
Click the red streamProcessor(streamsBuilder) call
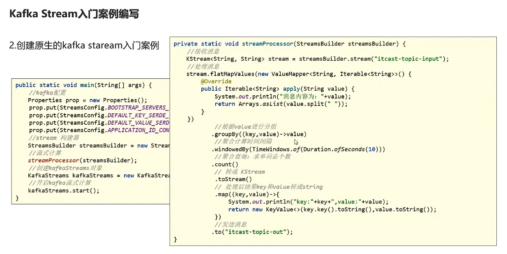coord(82,160)
